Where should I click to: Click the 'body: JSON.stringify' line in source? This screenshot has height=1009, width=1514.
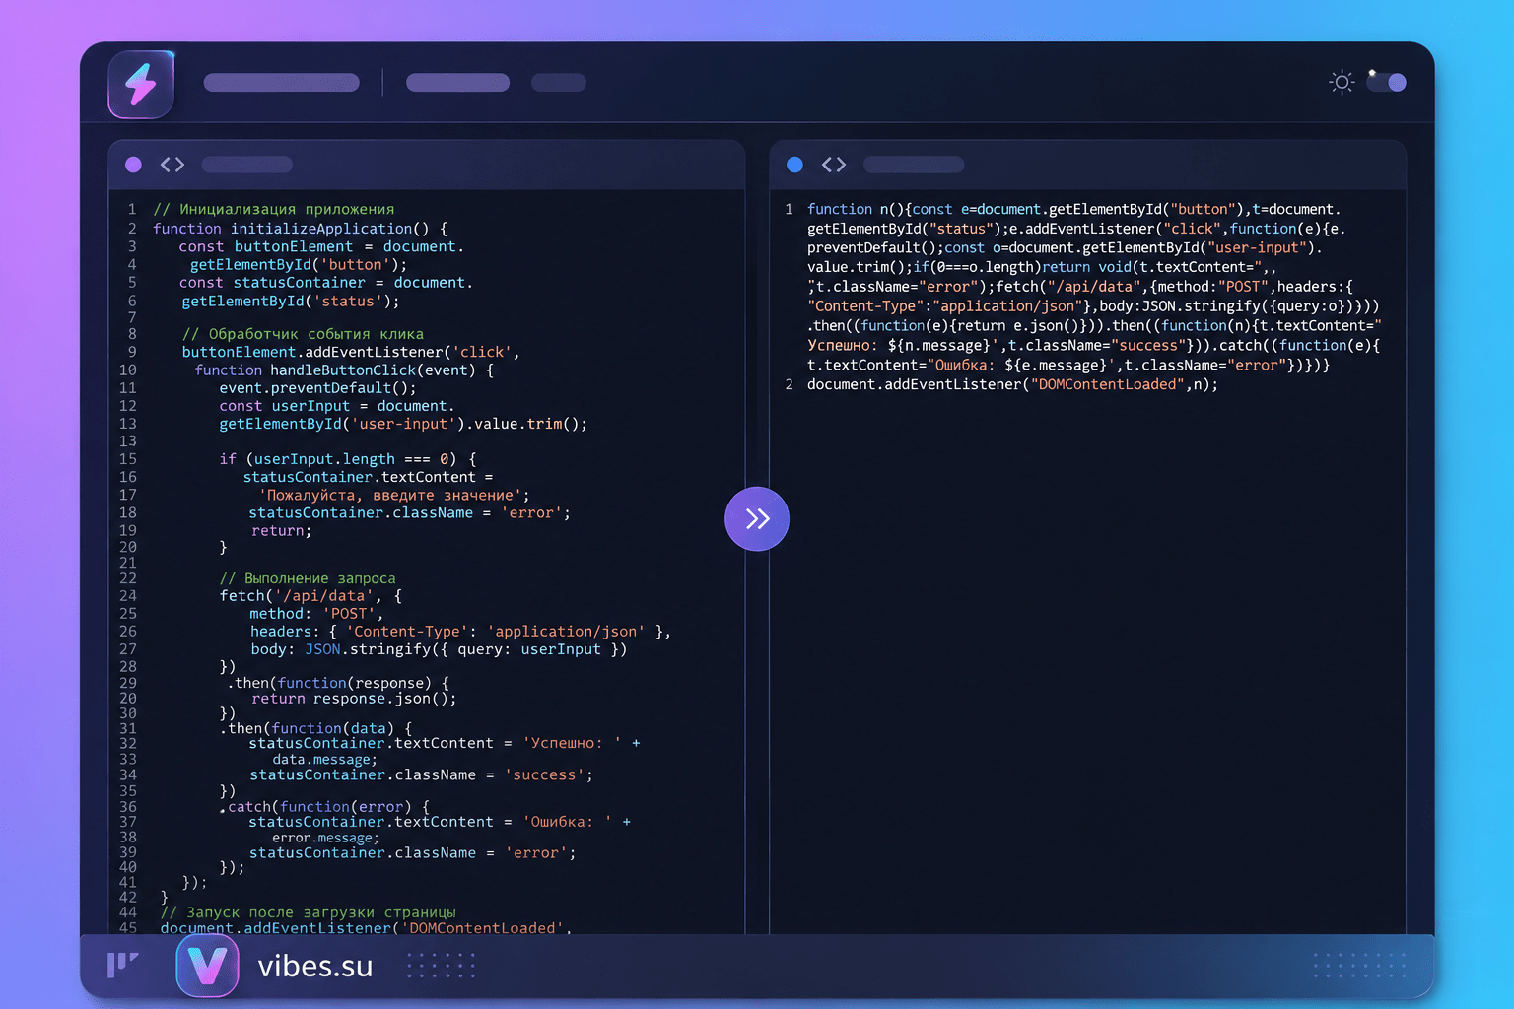[x=439, y=649]
